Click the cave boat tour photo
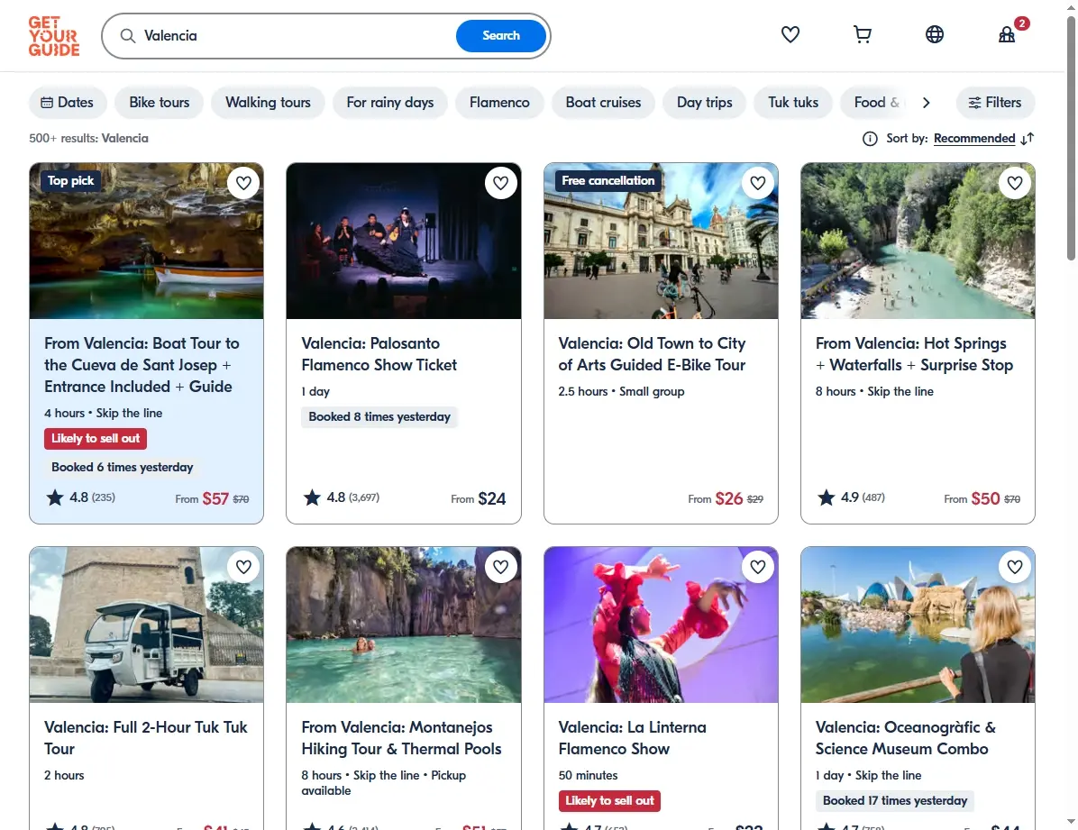Image resolution: width=1078 pixels, height=830 pixels. (146, 241)
